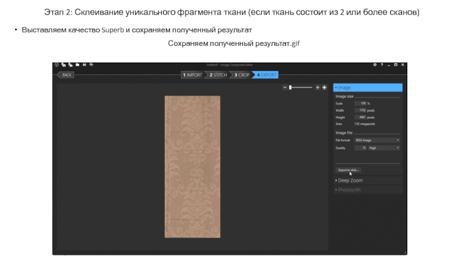Click the save project toolbar icon
This screenshot has width=464, height=261.
click(85, 66)
